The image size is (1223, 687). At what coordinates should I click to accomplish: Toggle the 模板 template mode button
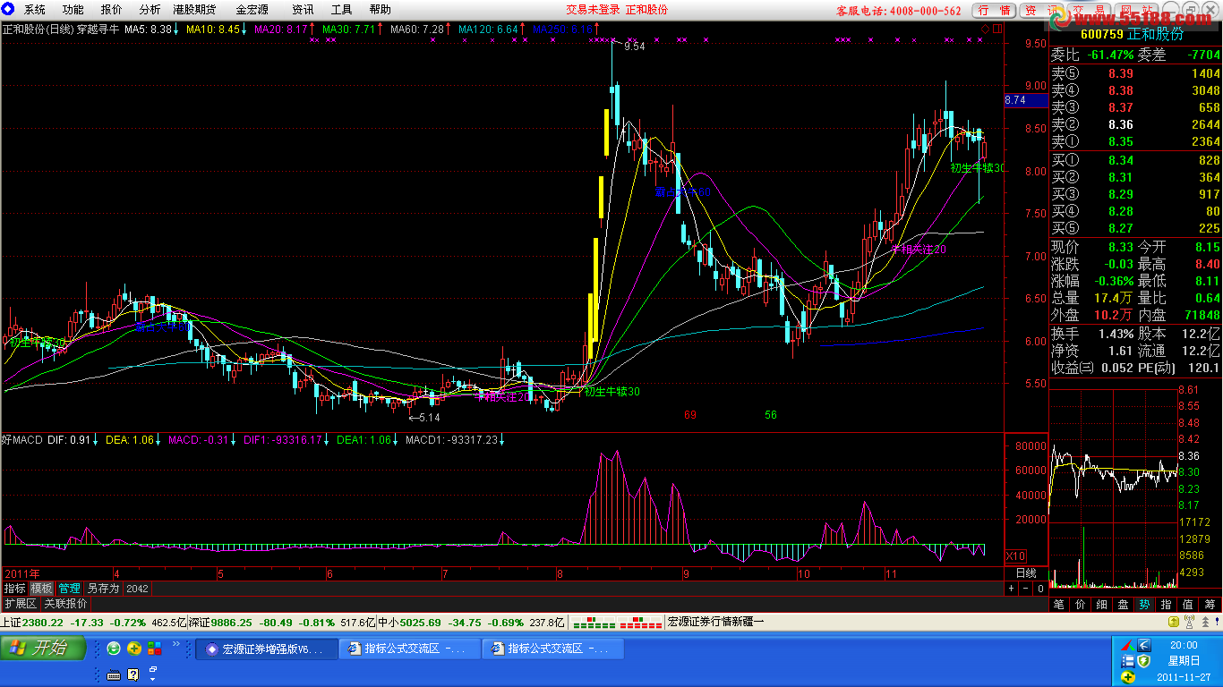point(41,589)
